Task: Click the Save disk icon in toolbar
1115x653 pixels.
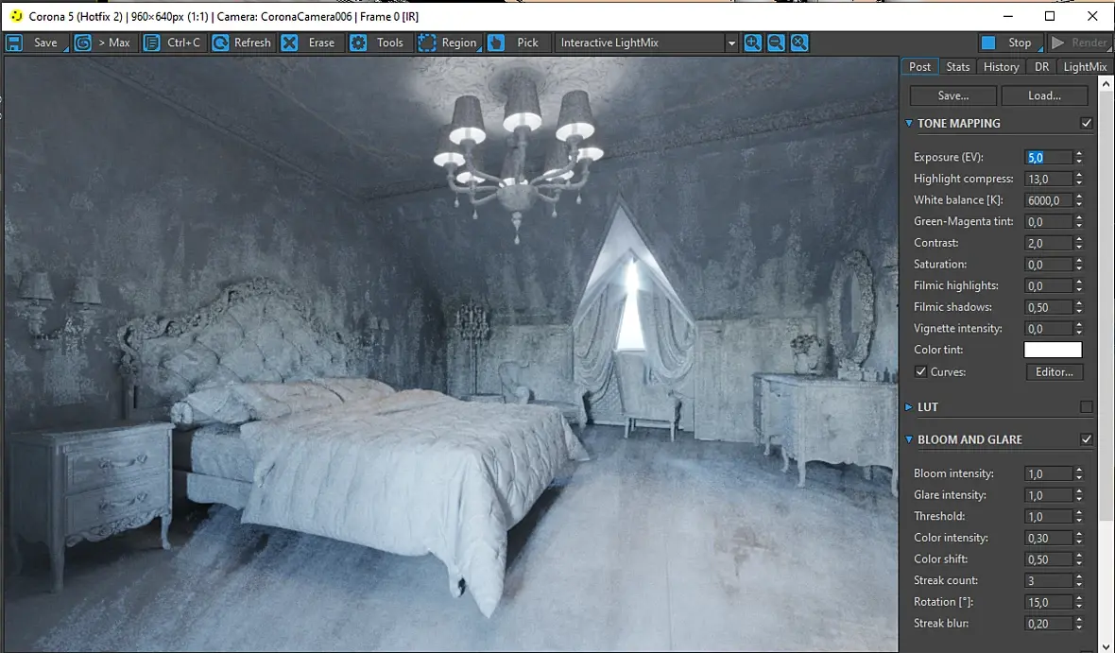Action: 14,43
